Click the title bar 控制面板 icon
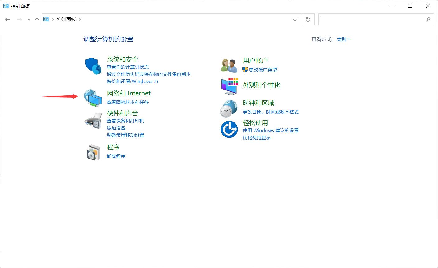The height and width of the screenshot is (268, 438). coord(6,6)
